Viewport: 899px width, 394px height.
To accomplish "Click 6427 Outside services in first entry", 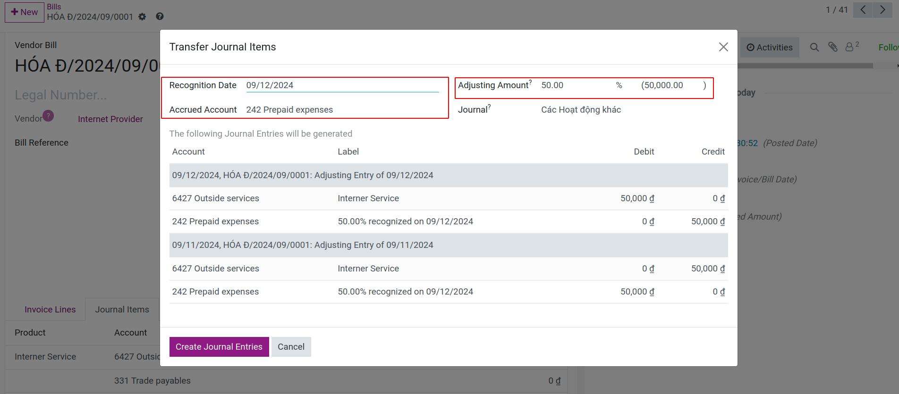I will tap(216, 198).
